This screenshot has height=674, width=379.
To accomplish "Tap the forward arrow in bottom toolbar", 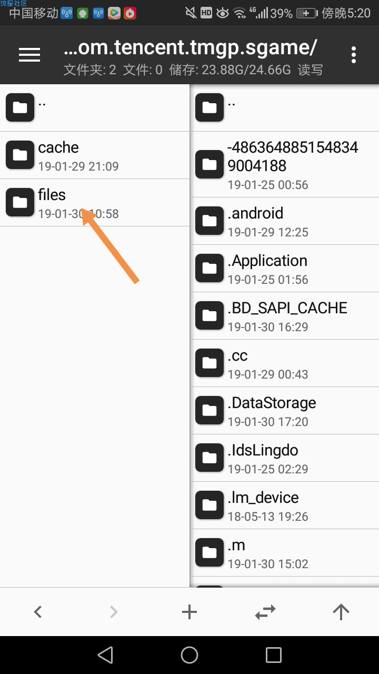I will [x=114, y=612].
